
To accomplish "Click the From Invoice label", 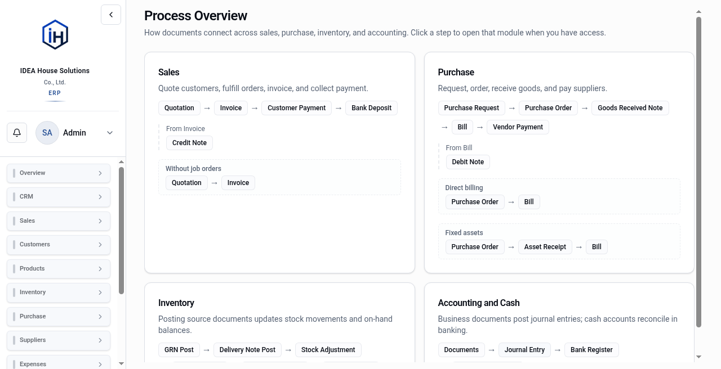I will point(185,129).
